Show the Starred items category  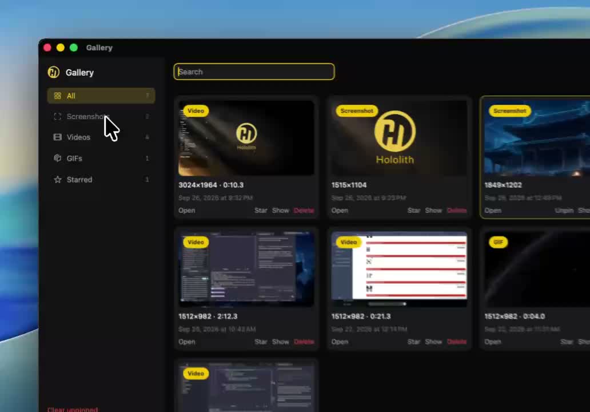click(x=101, y=180)
